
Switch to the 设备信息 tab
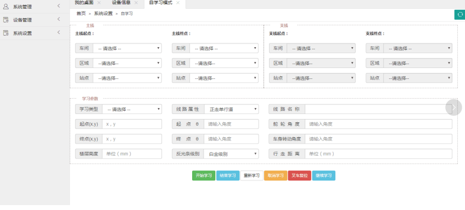(121, 3)
